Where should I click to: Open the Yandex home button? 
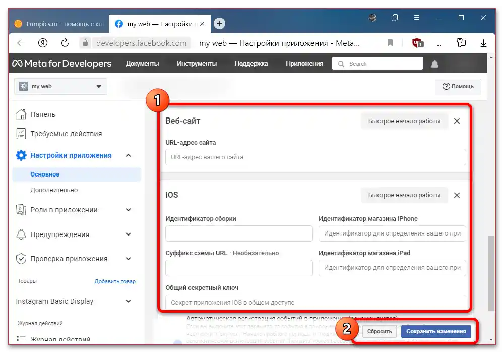[43, 43]
